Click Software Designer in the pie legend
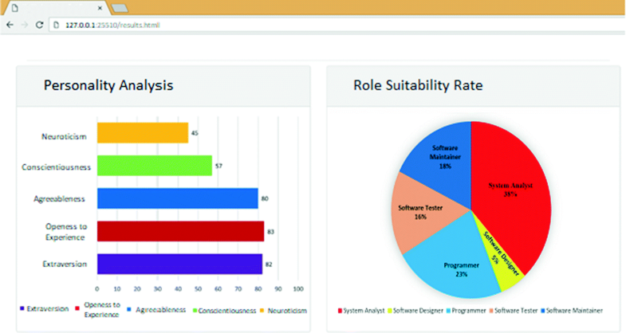This screenshot has height=333, width=626. click(x=415, y=310)
